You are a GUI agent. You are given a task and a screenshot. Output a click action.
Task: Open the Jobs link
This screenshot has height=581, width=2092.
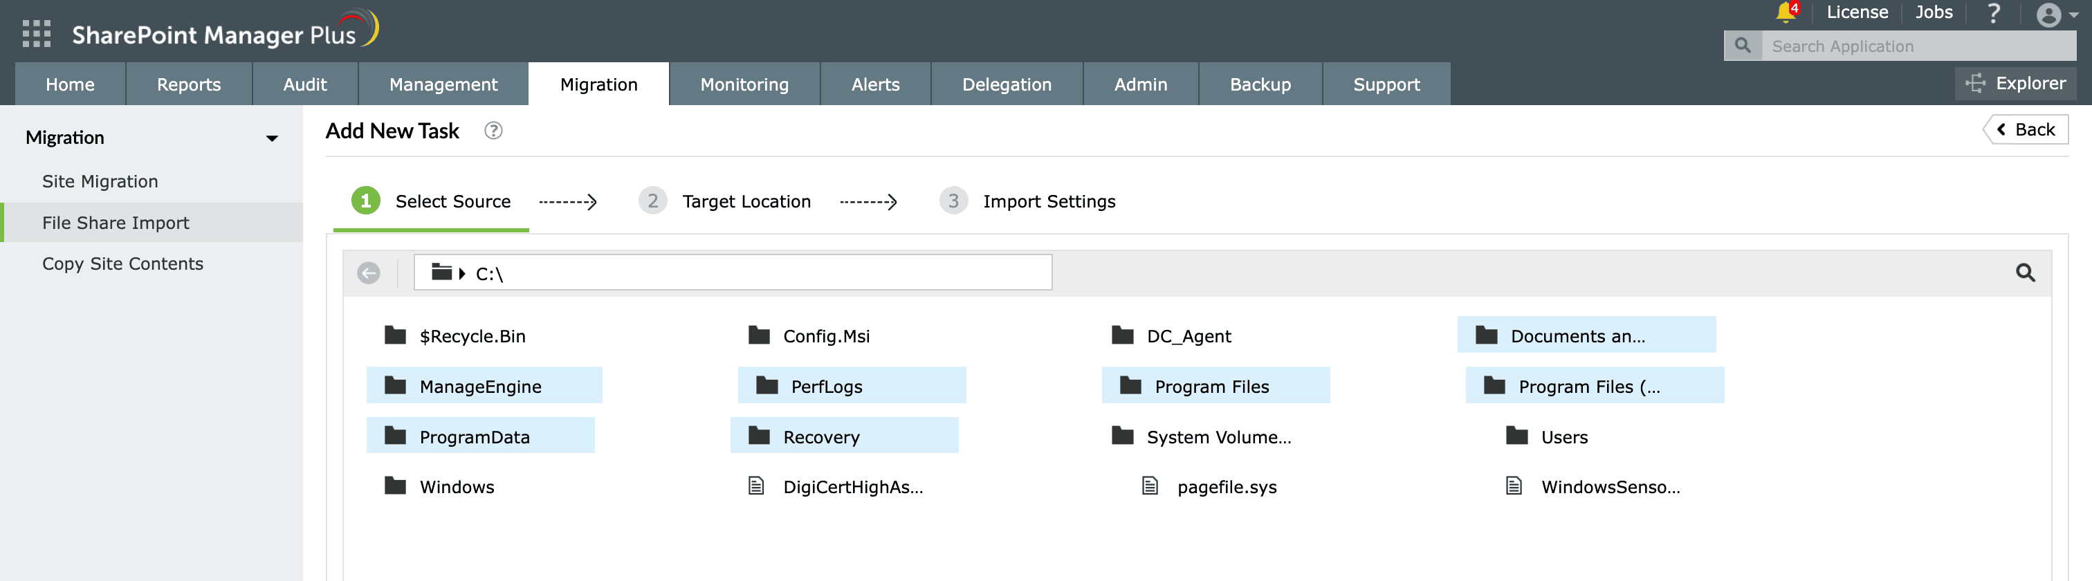1933,12
